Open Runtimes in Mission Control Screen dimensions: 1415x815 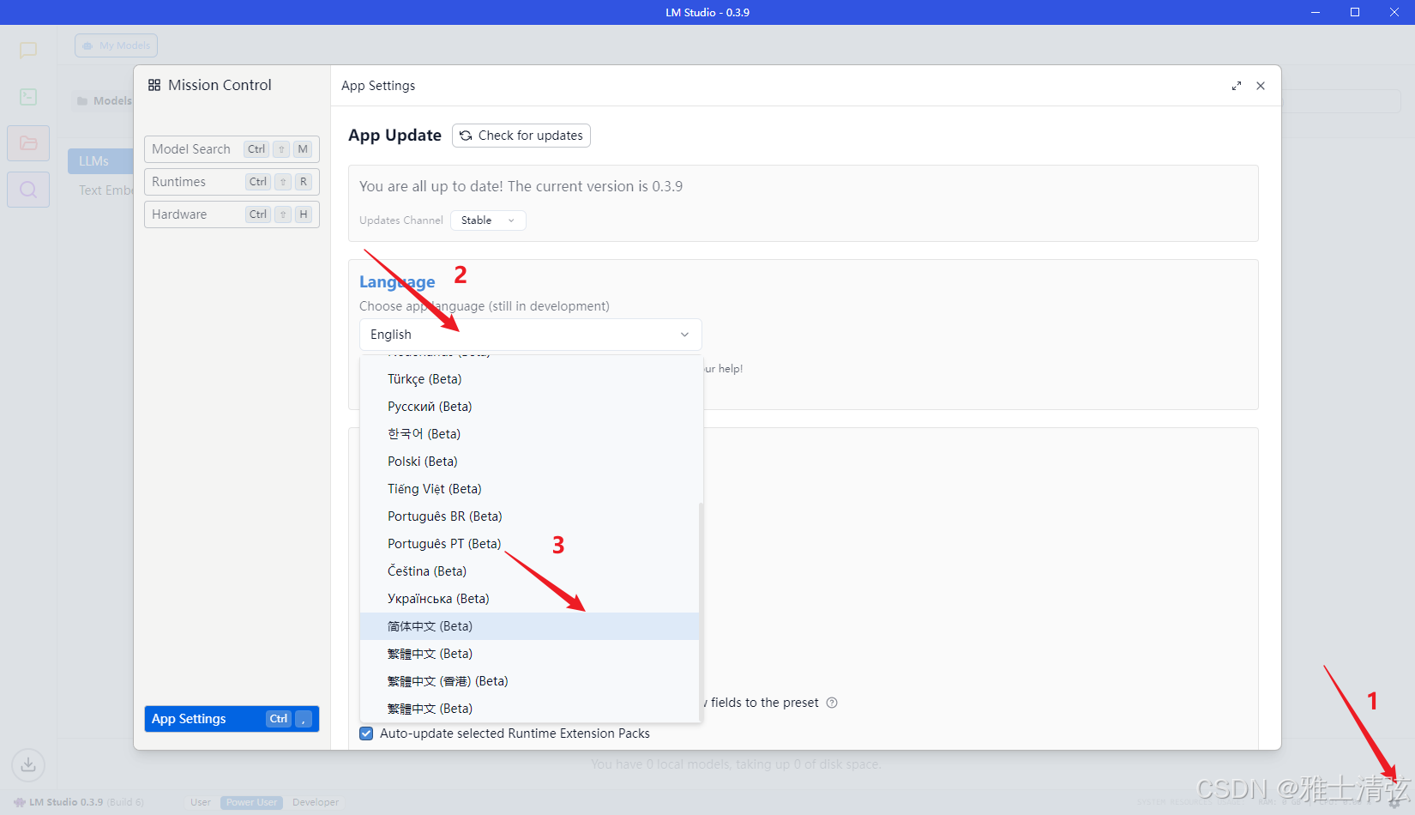pos(232,182)
